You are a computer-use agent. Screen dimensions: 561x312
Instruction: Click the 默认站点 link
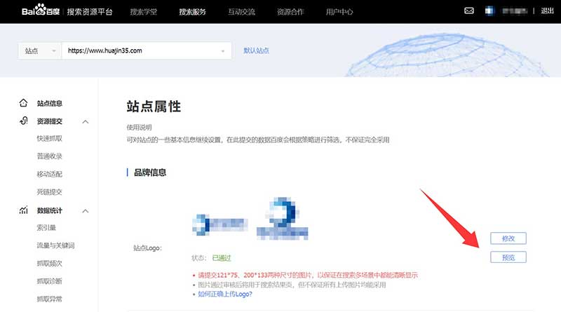[x=256, y=50]
